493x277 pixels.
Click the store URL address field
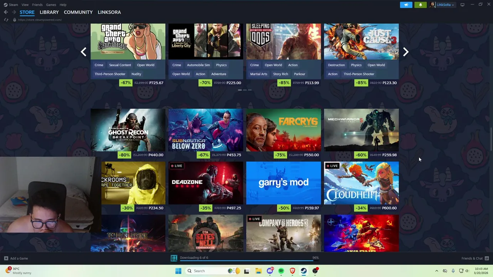tap(40, 20)
